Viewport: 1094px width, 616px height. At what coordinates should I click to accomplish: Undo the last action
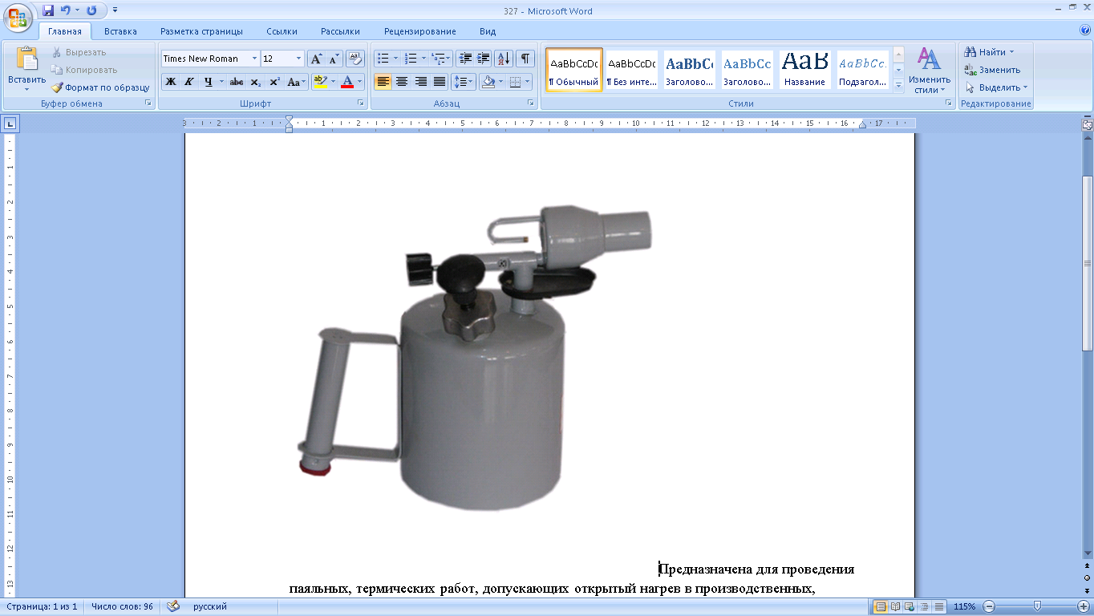tap(67, 10)
